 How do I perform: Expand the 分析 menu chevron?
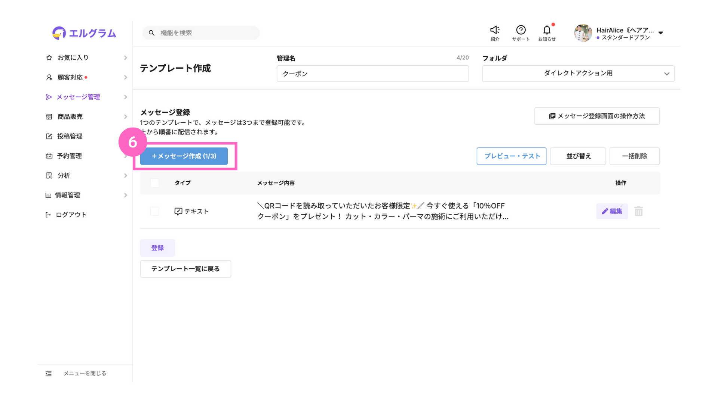click(126, 175)
